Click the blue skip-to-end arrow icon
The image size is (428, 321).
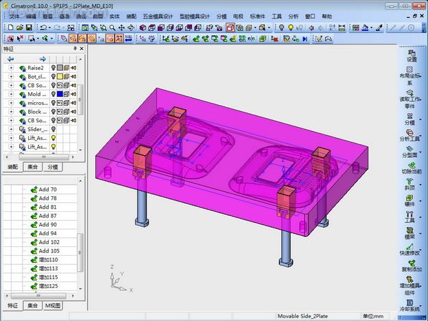point(305,39)
